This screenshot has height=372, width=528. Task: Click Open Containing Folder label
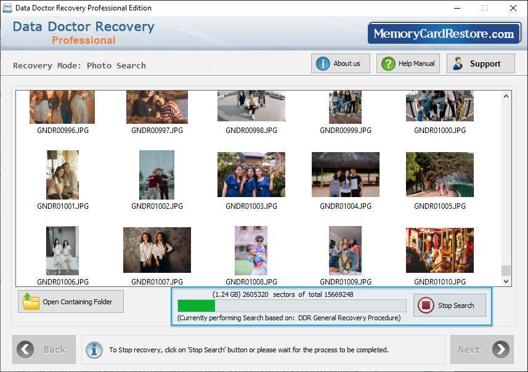(x=78, y=302)
